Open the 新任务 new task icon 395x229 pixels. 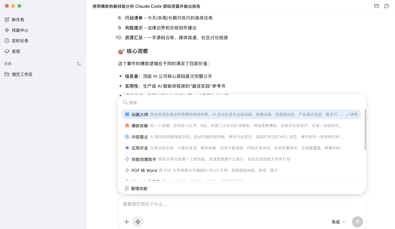pos(7,19)
